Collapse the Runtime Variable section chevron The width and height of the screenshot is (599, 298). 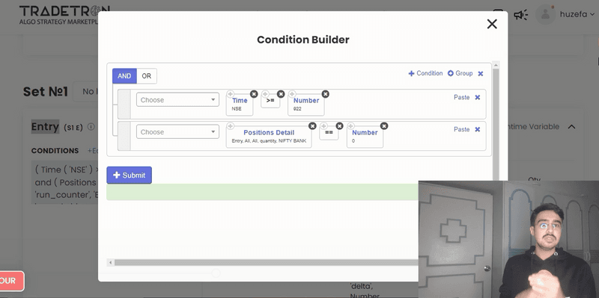[571, 126]
